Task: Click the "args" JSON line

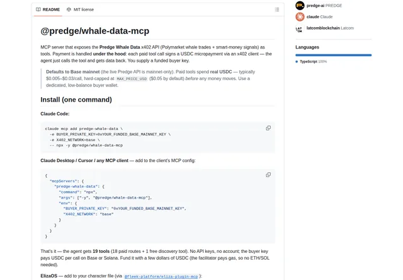Action: [x=105, y=197]
